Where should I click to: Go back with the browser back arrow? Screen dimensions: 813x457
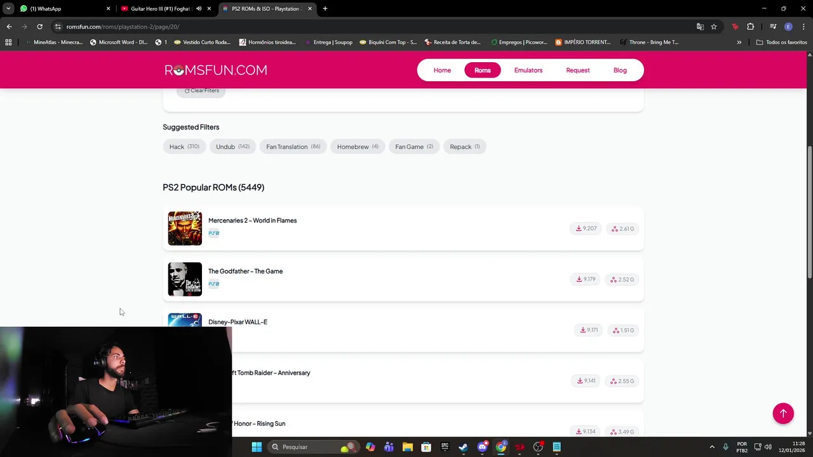tap(9, 27)
